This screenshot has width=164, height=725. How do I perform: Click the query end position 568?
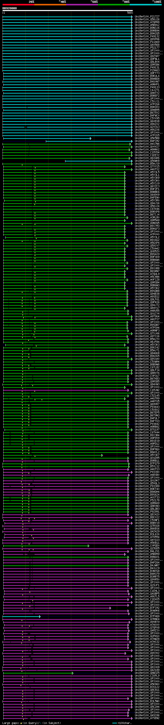tap(129, 13)
